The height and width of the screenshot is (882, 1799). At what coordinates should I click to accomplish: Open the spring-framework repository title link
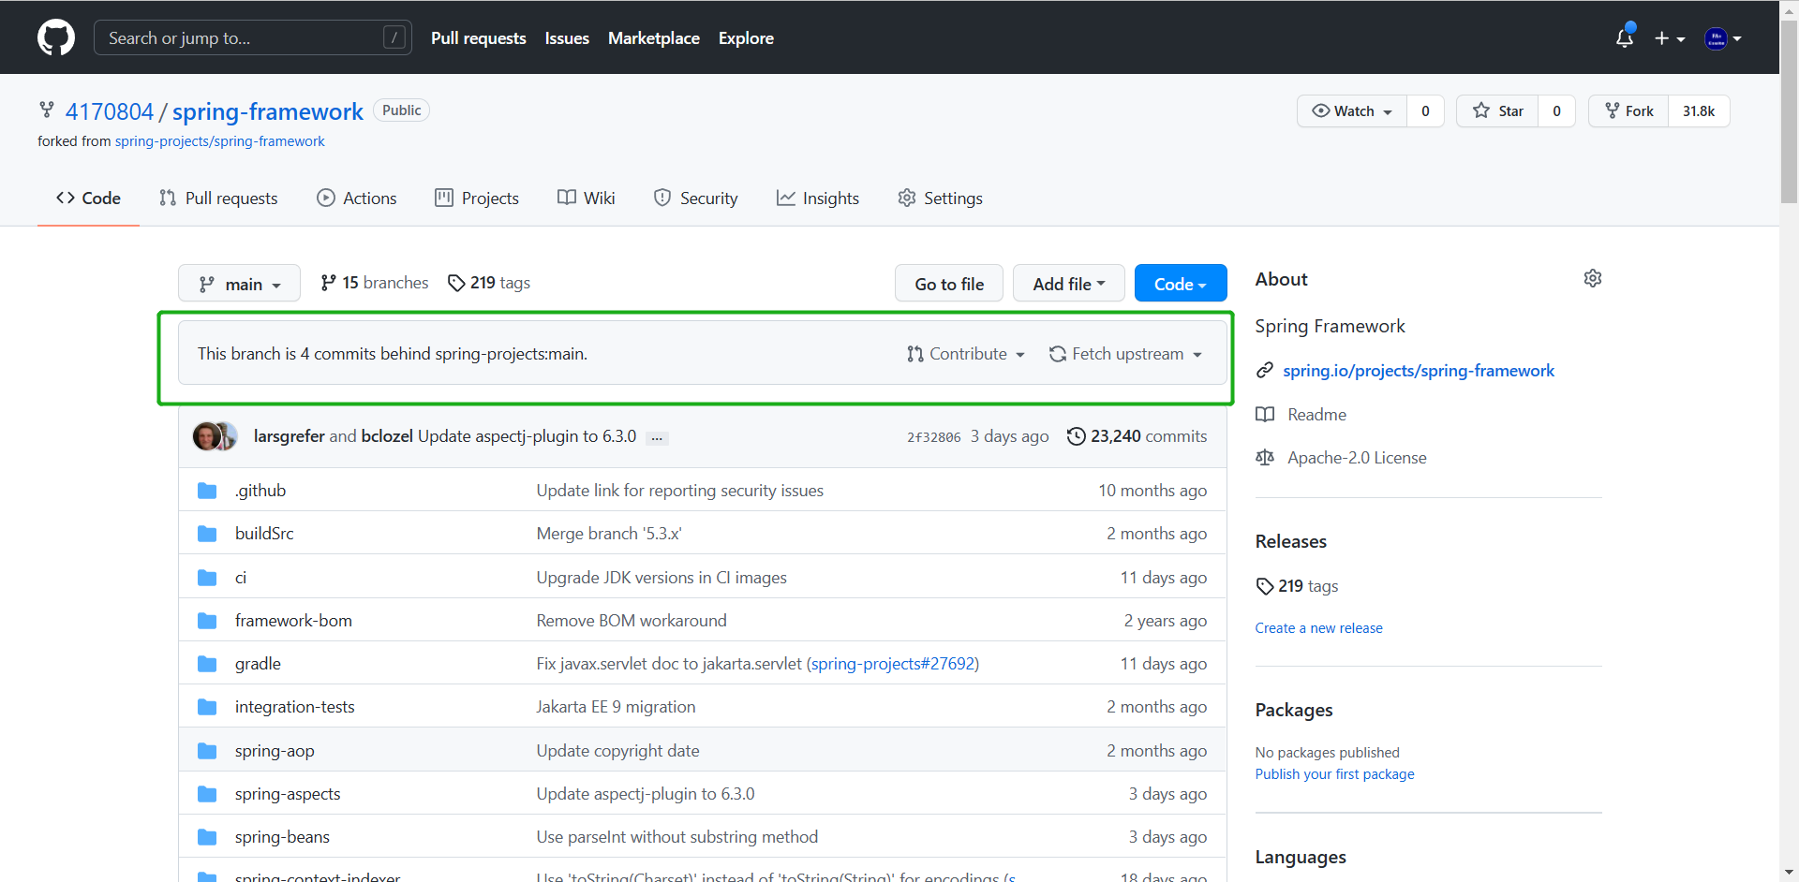pos(268,111)
